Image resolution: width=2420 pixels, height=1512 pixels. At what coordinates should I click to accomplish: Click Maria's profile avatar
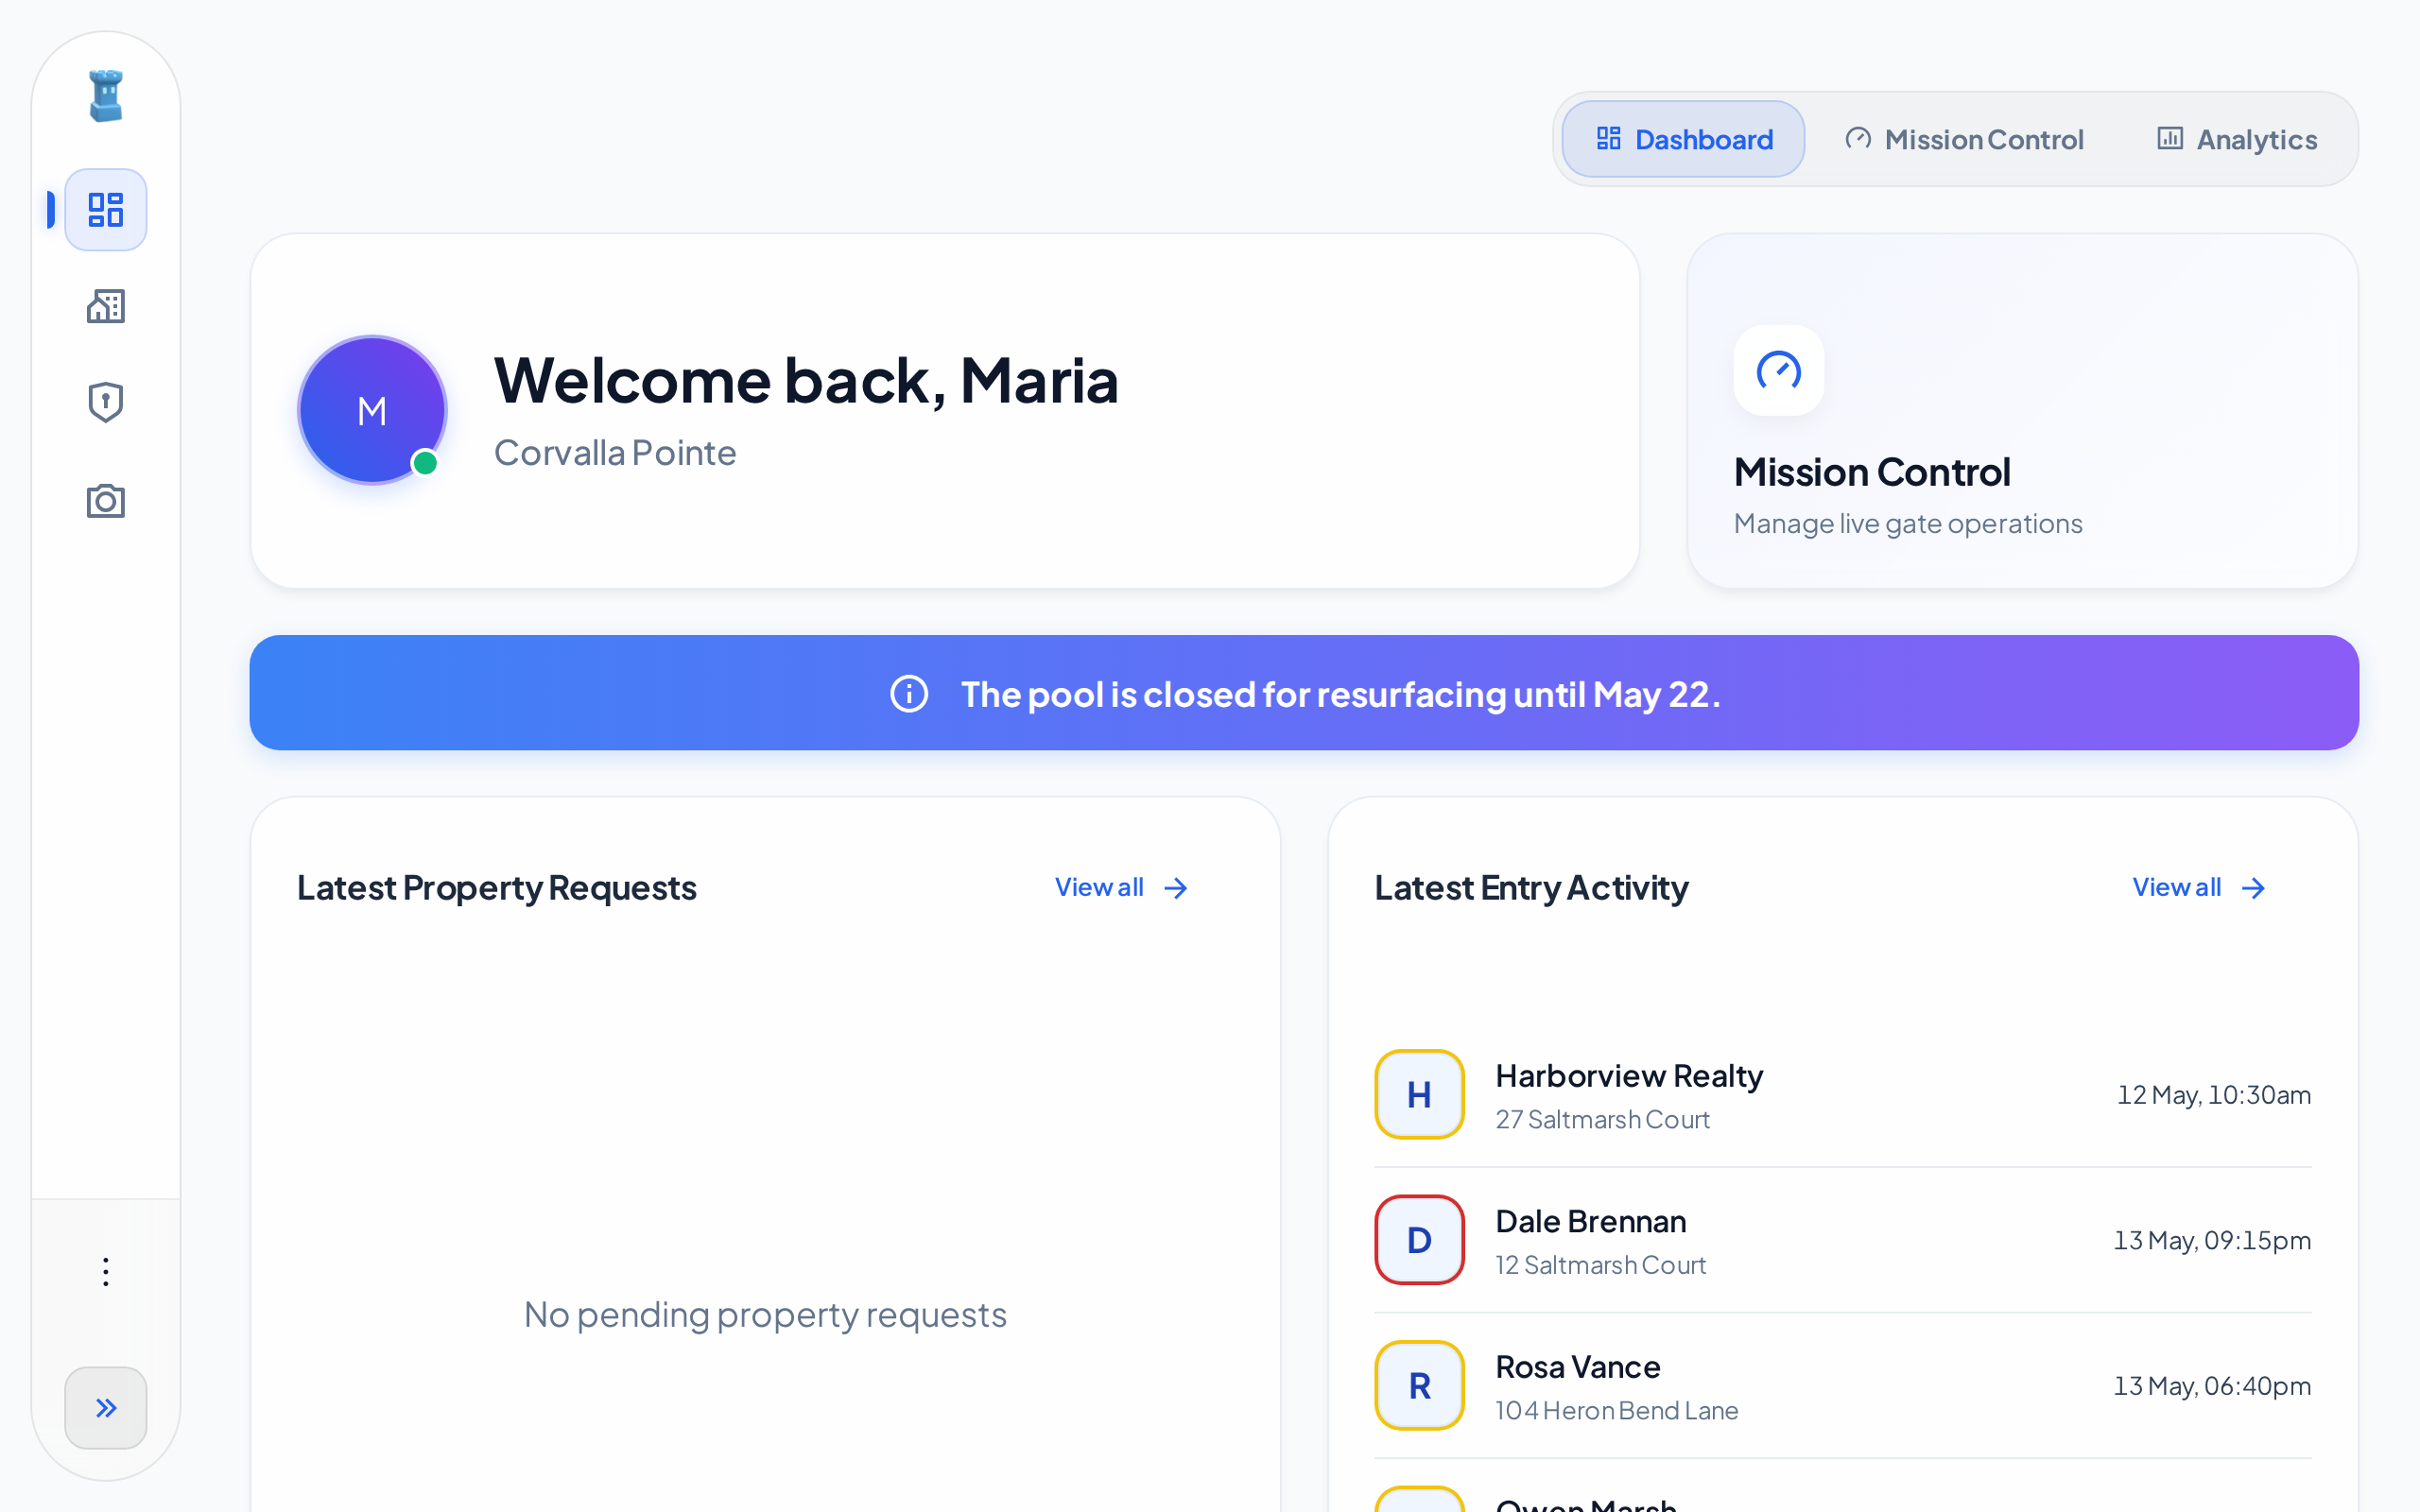coord(372,410)
